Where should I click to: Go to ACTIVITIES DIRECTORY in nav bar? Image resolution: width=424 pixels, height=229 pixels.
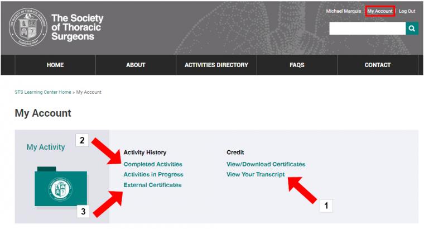point(216,65)
